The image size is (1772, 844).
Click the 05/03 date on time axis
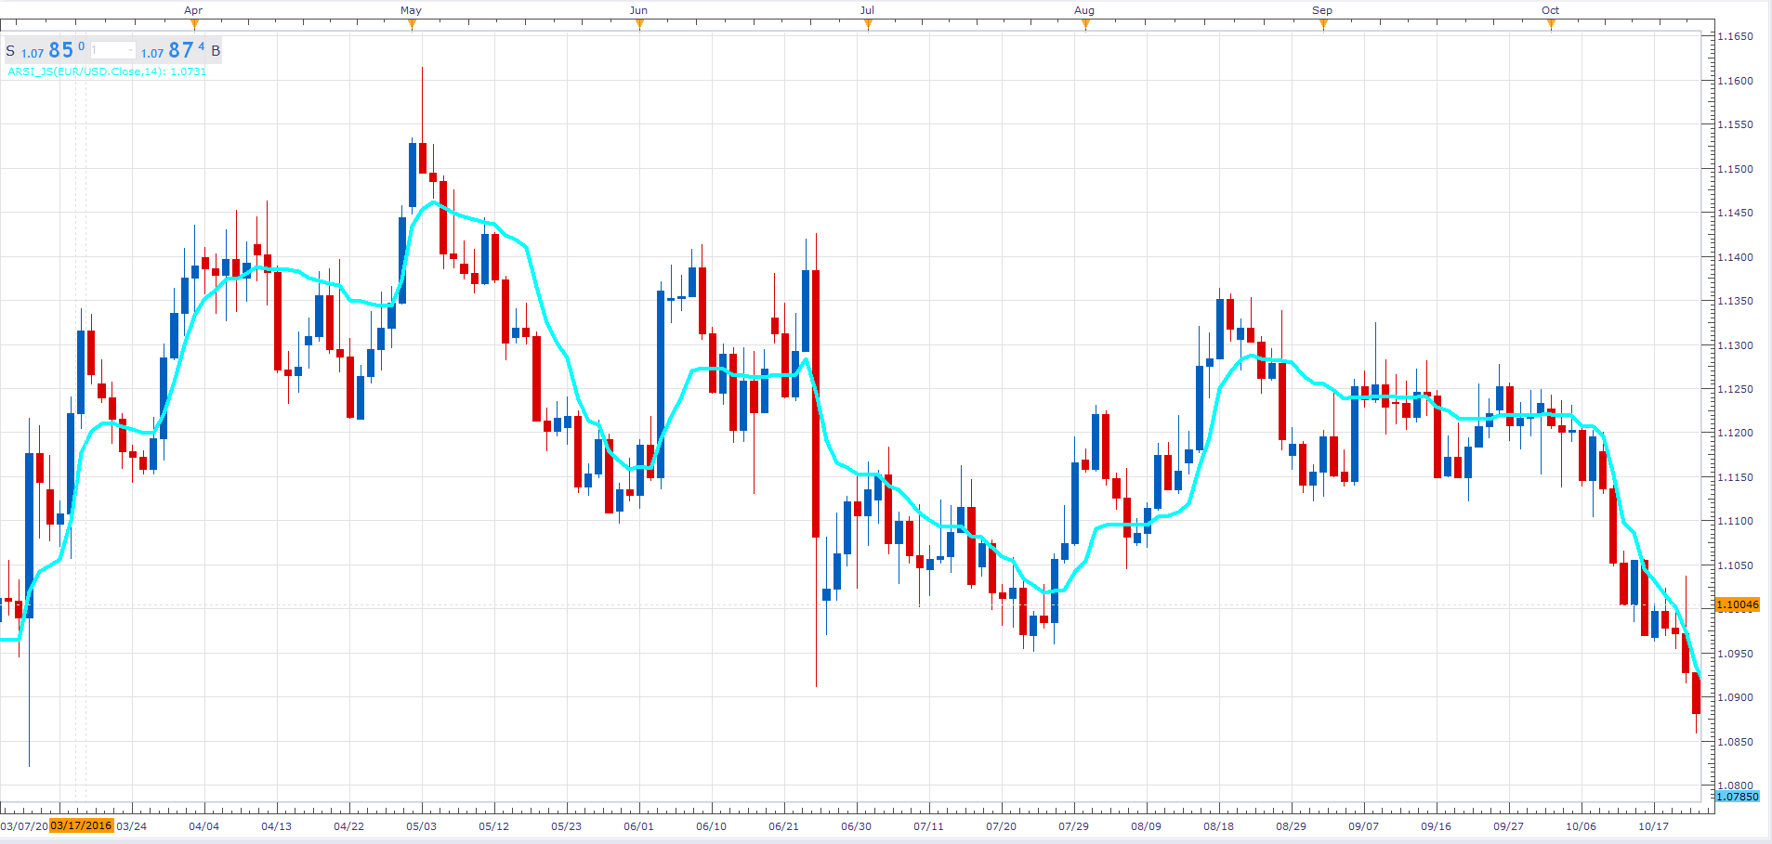click(421, 826)
